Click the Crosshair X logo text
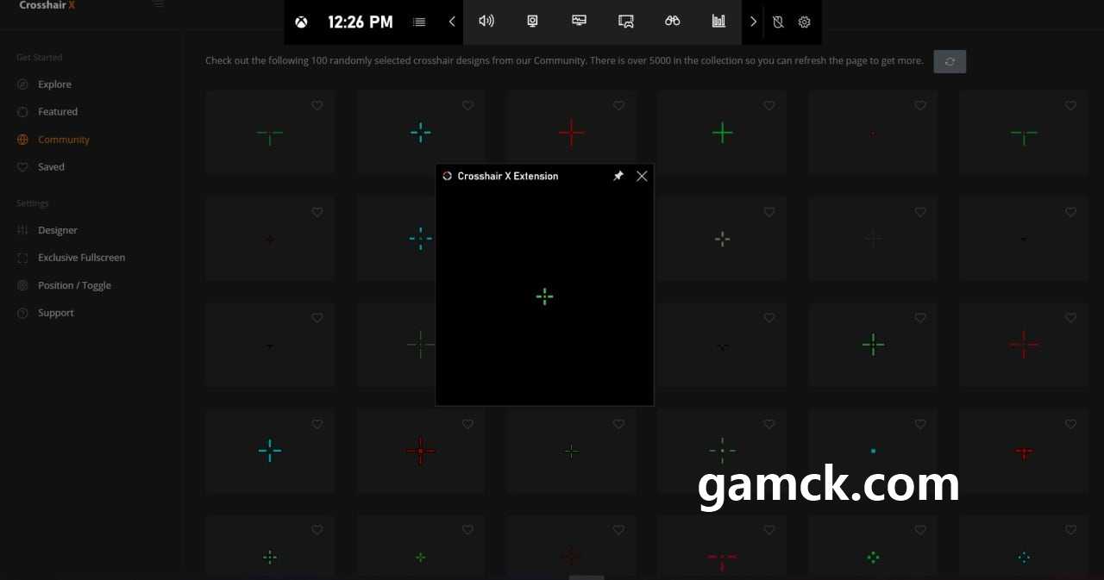Screen dimensions: 1104x580 (x=47, y=5)
